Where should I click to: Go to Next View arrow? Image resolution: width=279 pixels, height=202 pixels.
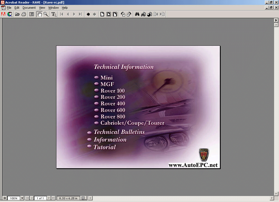coord(95,14)
